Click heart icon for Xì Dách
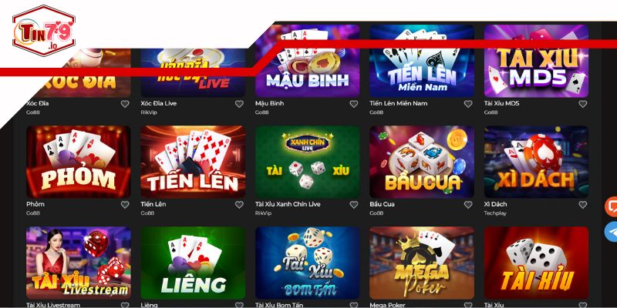 [583, 205]
